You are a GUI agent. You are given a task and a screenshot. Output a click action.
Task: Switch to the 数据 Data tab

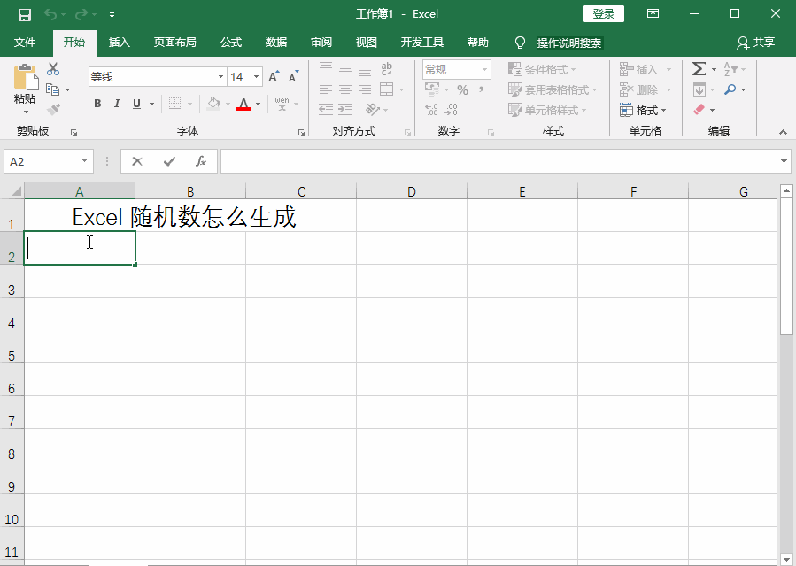click(276, 43)
